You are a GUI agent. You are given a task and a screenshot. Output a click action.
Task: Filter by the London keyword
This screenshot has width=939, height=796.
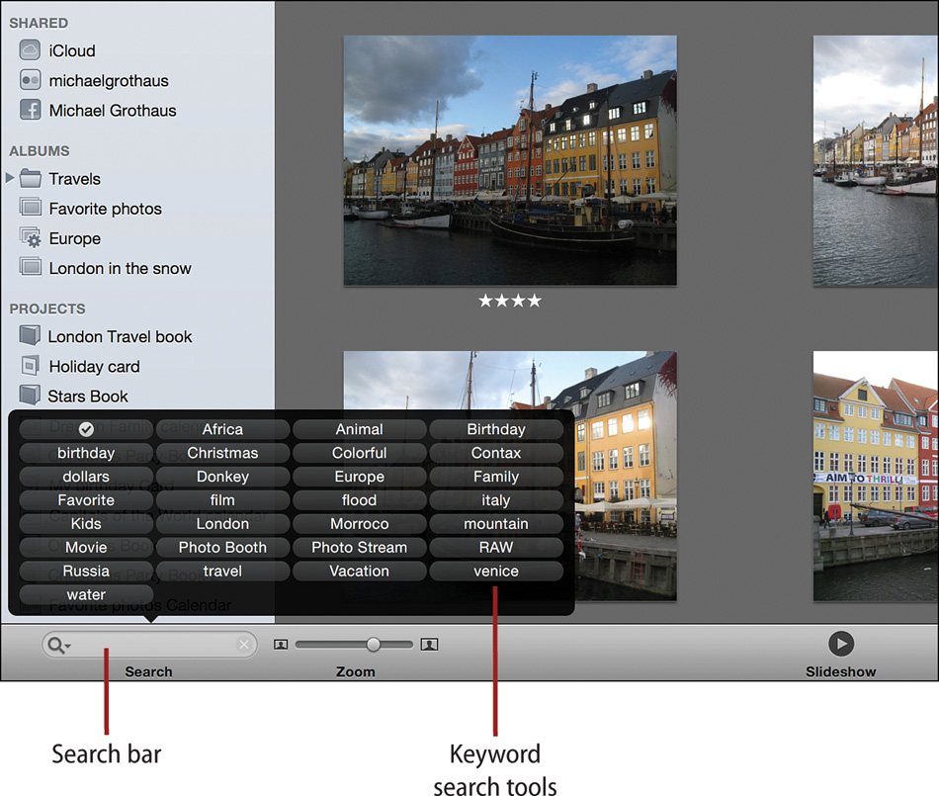pyautogui.click(x=222, y=524)
